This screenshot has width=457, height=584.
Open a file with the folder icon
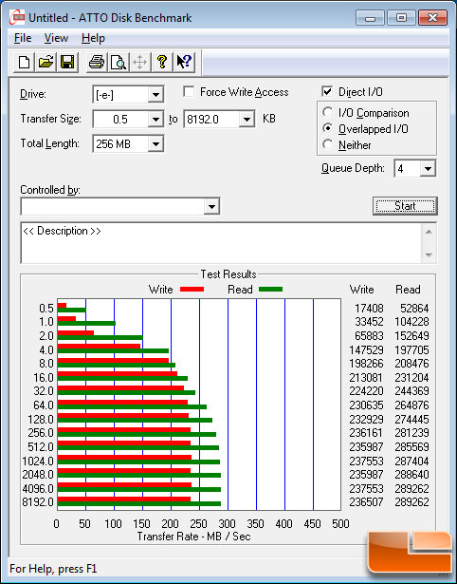[46, 62]
